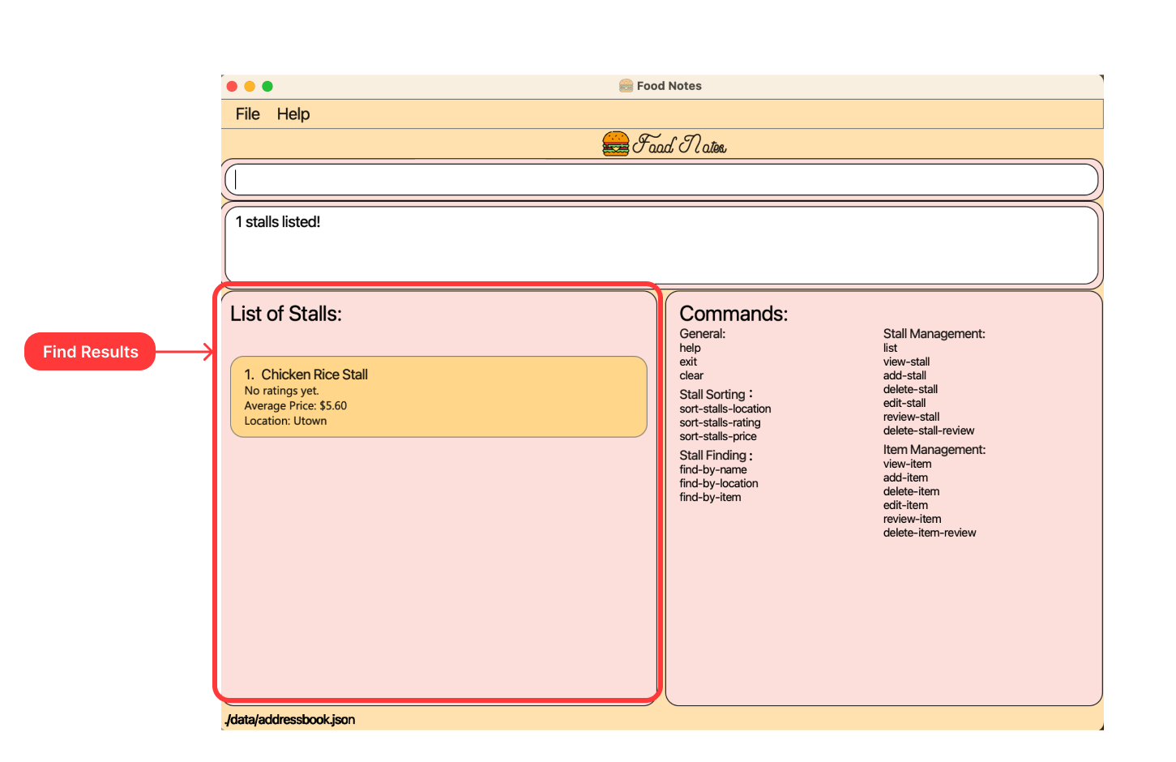Viewport: 1176px width, 762px height.
Task: Minimize the Food Notes window
Action: [x=250, y=86]
